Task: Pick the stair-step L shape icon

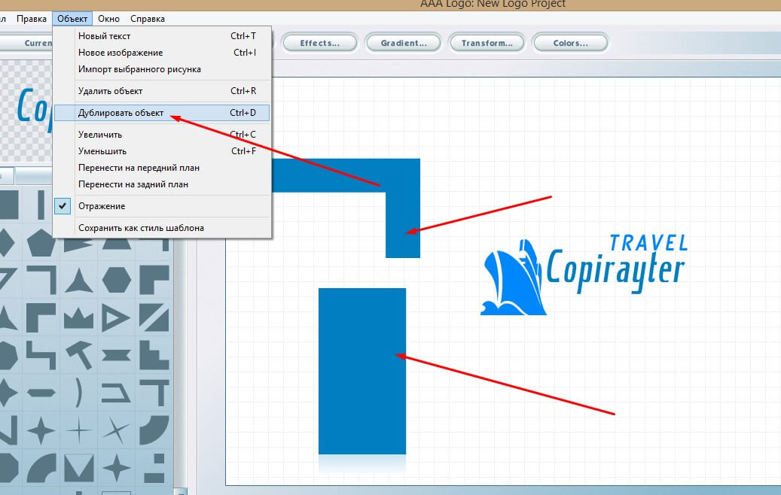Action: [x=154, y=355]
